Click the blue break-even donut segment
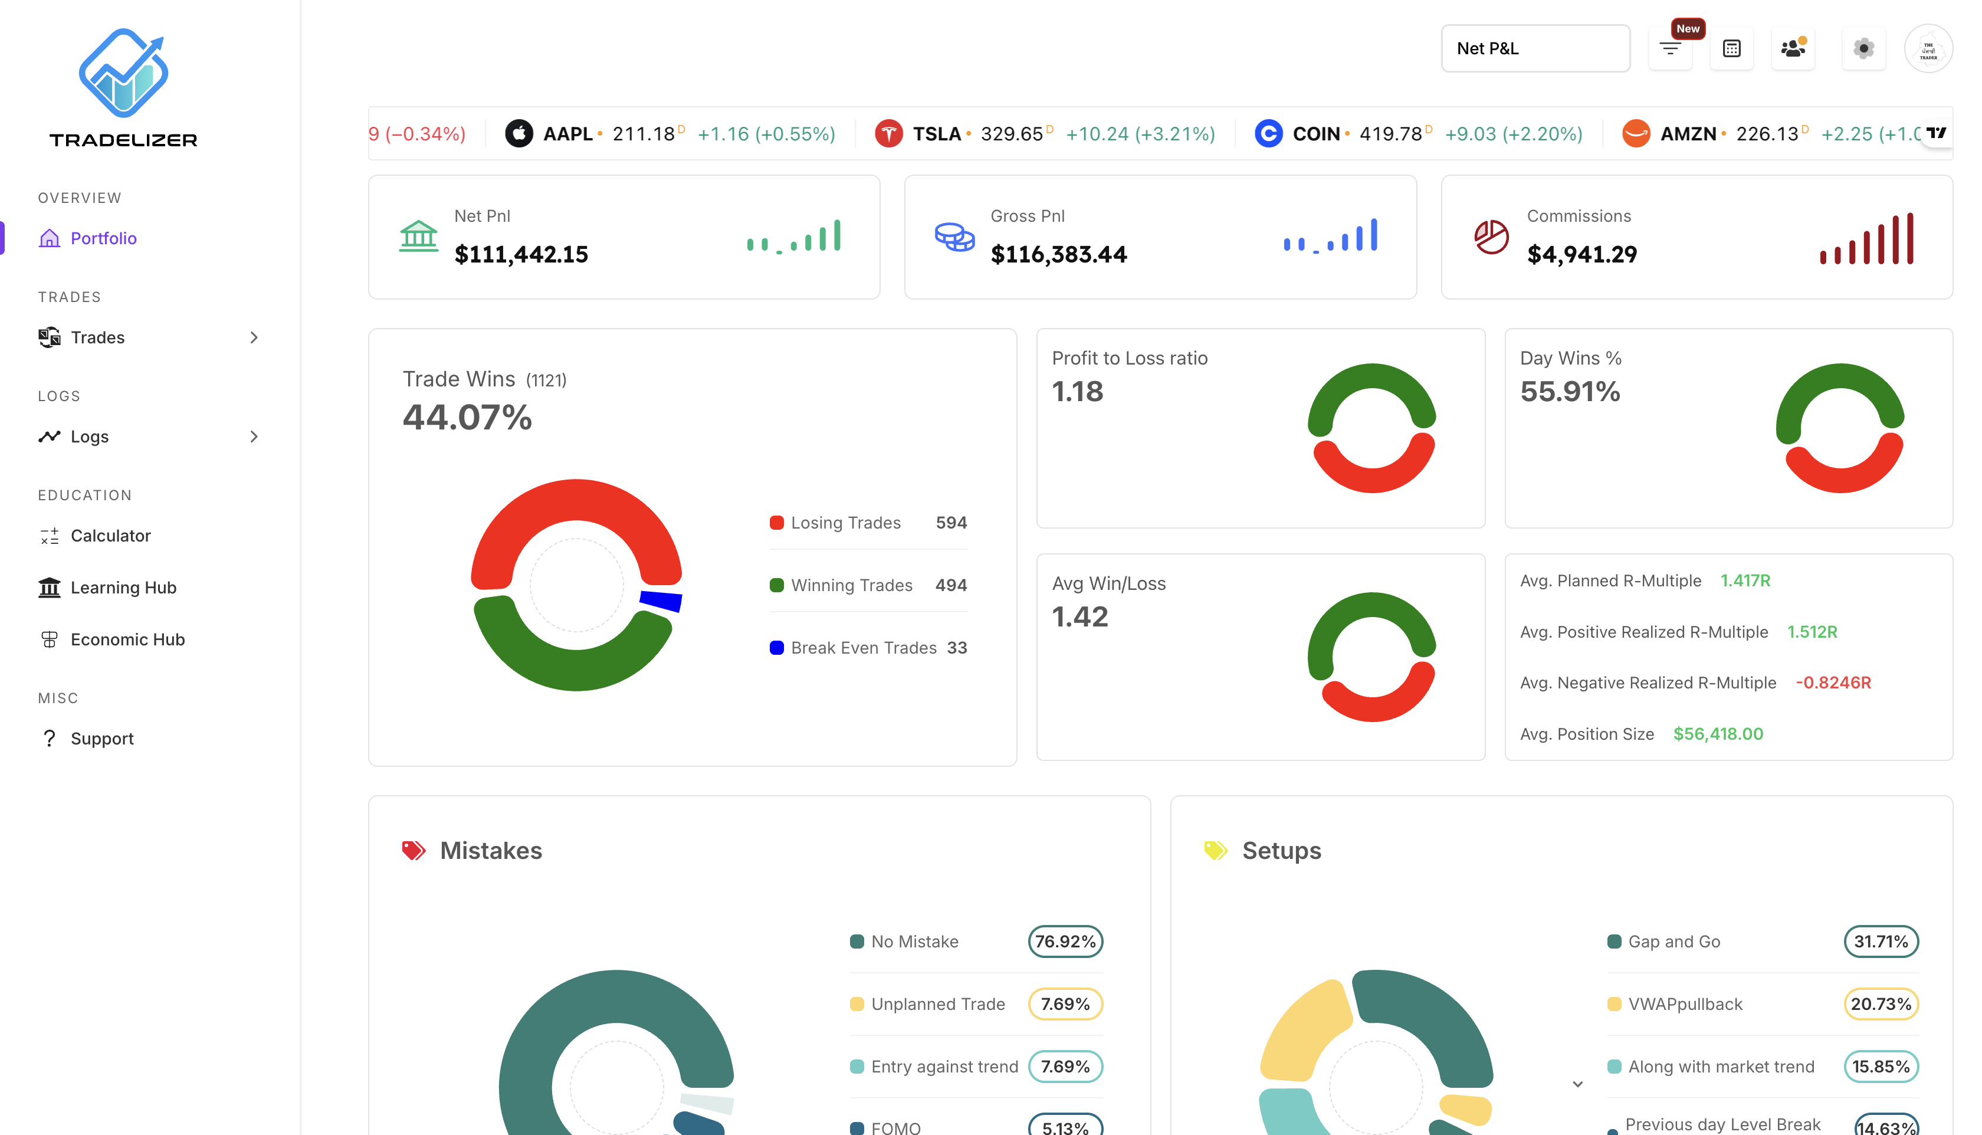 [x=661, y=601]
